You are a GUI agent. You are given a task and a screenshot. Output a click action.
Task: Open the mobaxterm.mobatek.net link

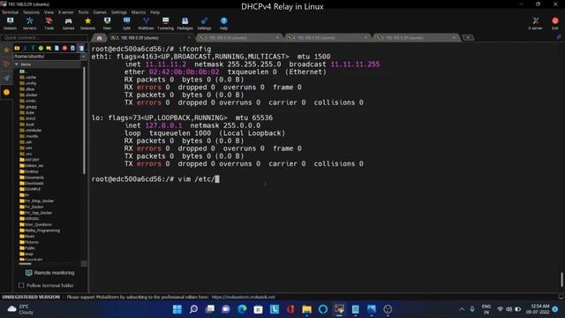[x=244, y=297]
